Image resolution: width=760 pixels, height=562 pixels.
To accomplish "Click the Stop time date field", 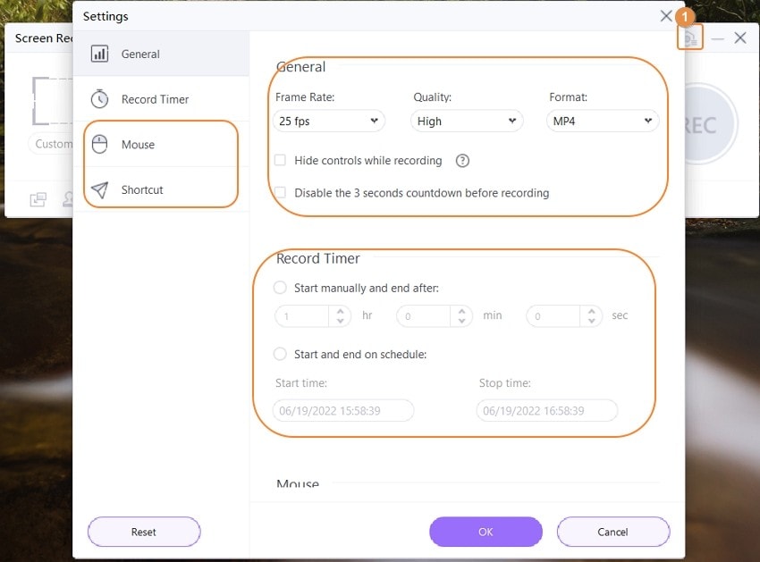I will (x=547, y=411).
